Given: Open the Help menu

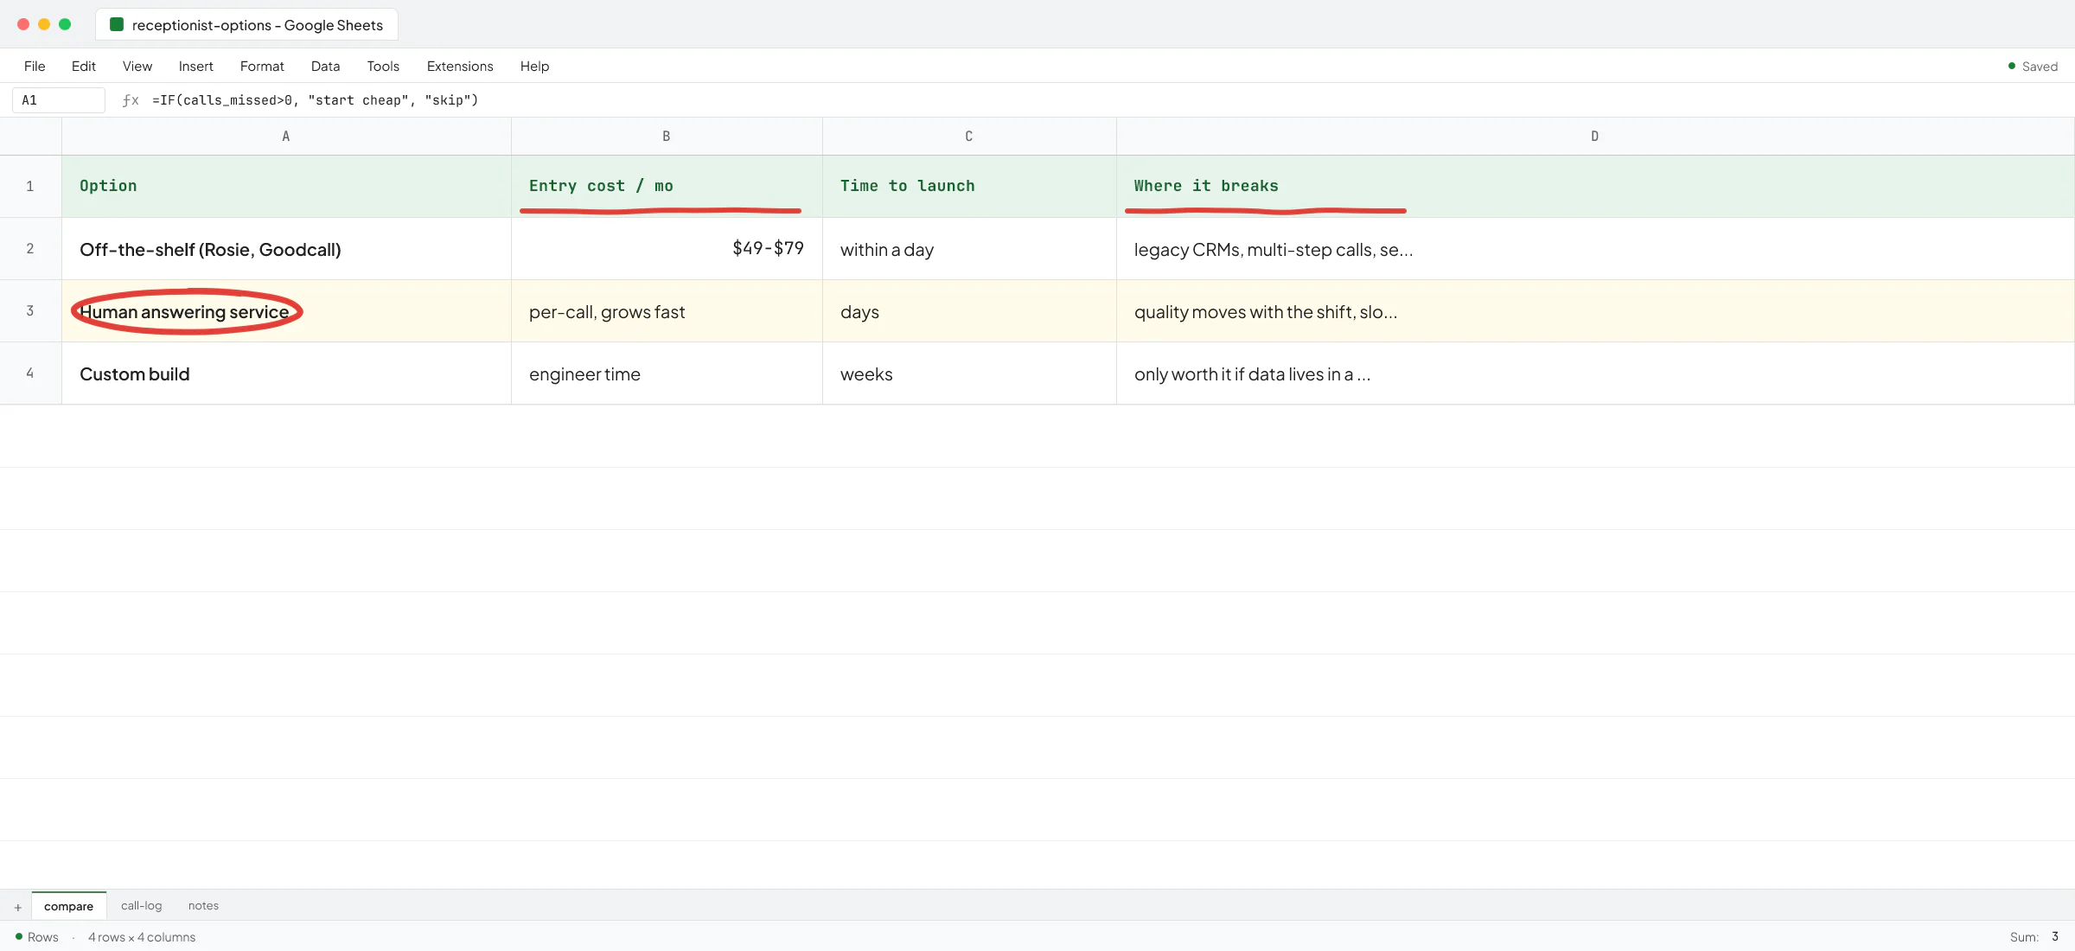Looking at the screenshot, I should pos(534,67).
